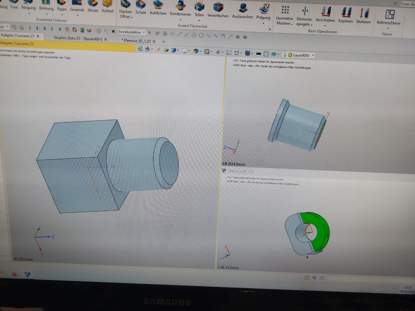Expand the Layer0000 layer dropdown
Screen dimensions: 415x311
coord(313,55)
